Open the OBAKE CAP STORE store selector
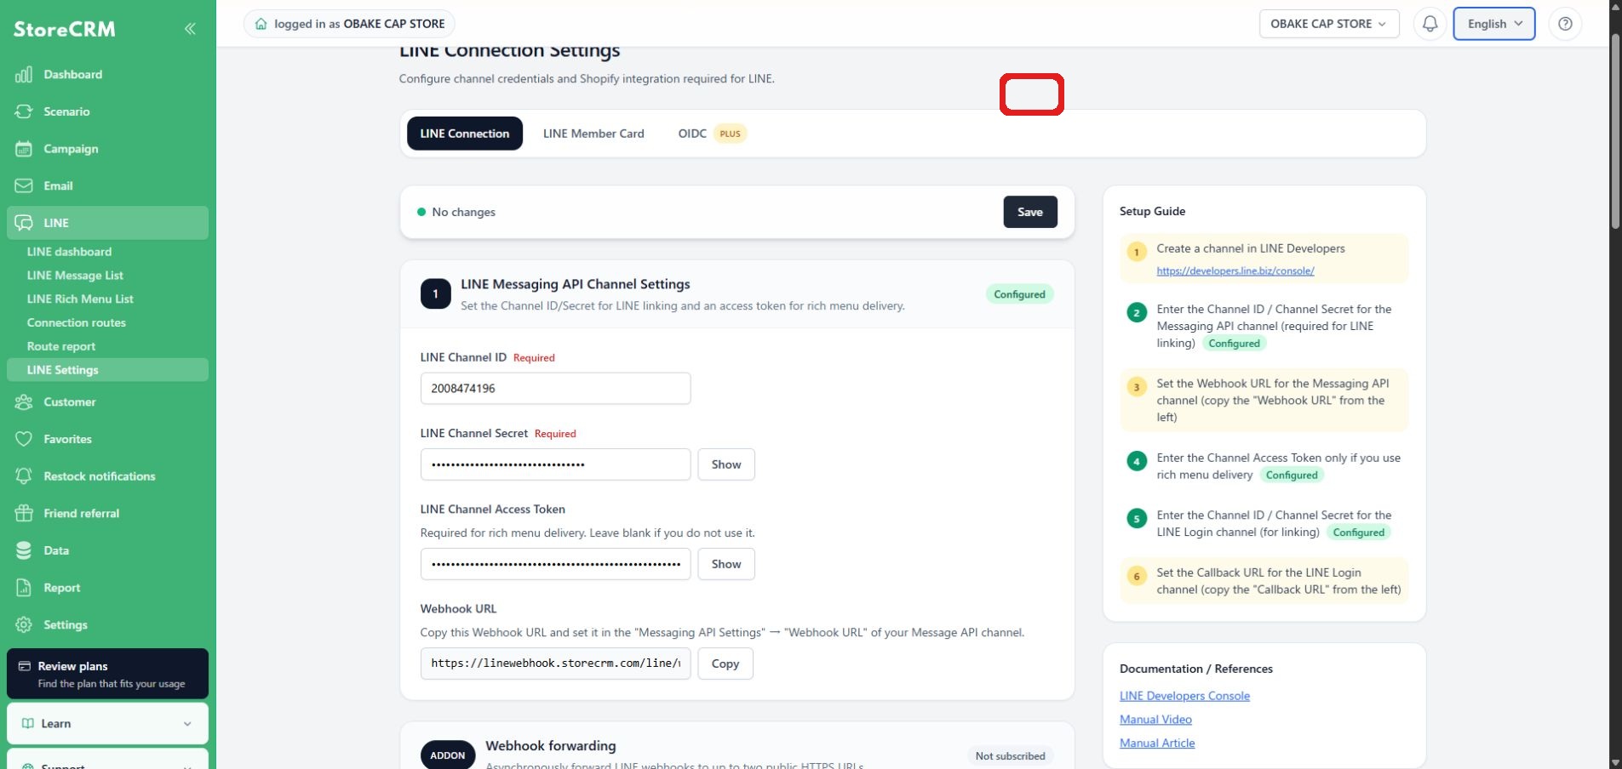The height and width of the screenshot is (769, 1622). click(1329, 24)
